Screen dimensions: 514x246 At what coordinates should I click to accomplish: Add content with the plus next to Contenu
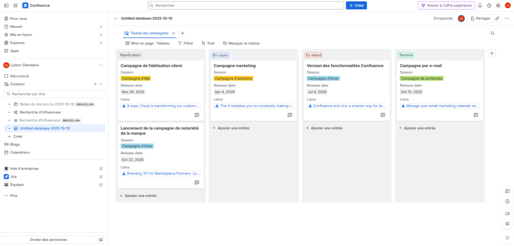pos(95,84)
